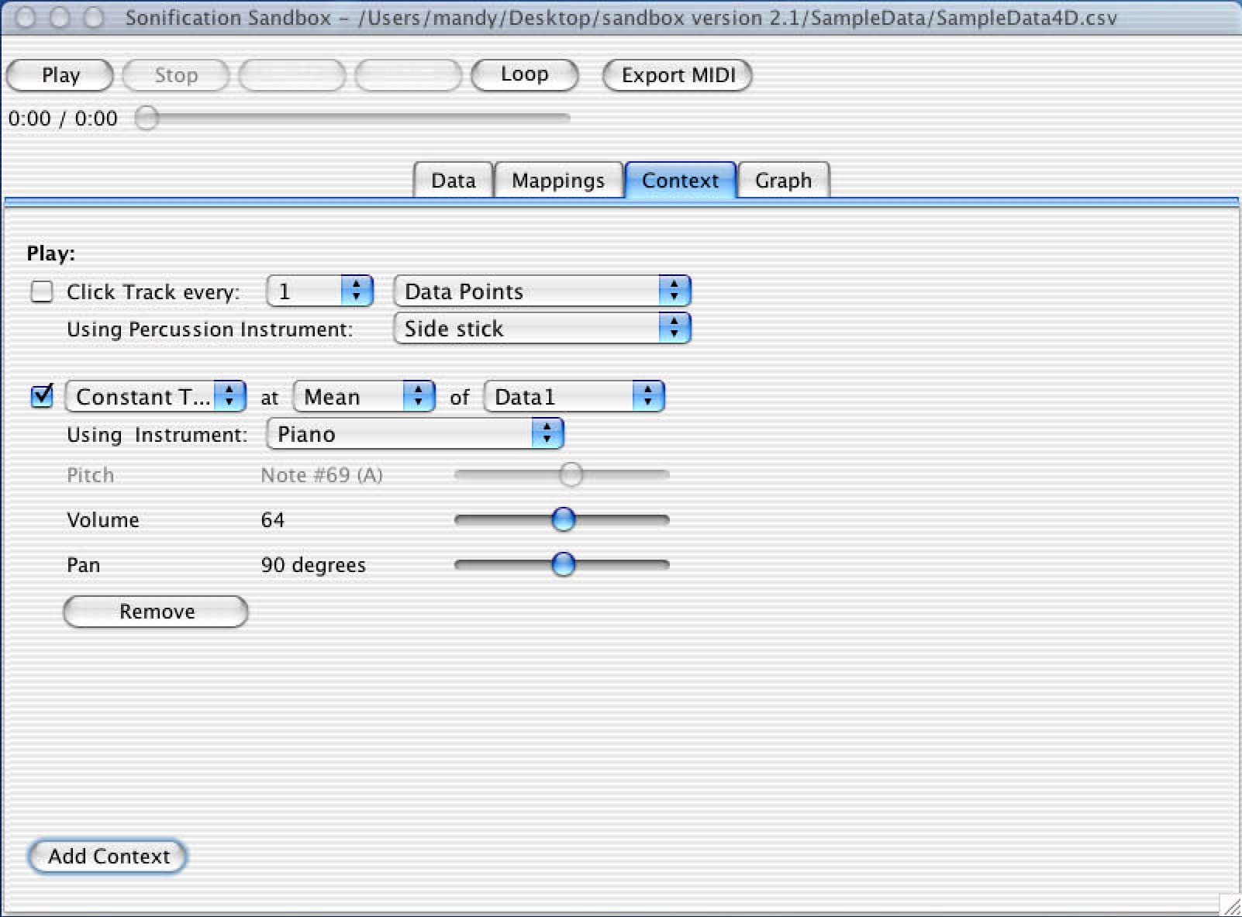Click the window resize grip corner
The image size is (1242, 917).
point(1230,905)
